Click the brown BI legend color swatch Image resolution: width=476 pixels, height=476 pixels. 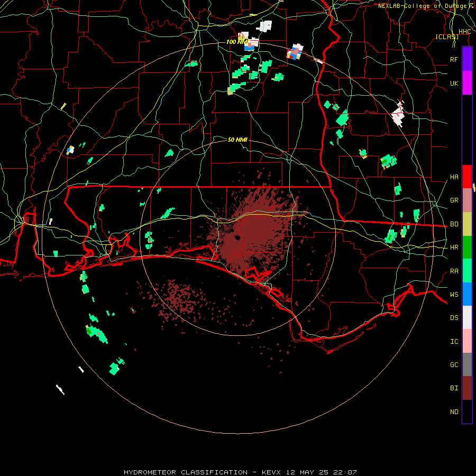click(x=467, y=388)
